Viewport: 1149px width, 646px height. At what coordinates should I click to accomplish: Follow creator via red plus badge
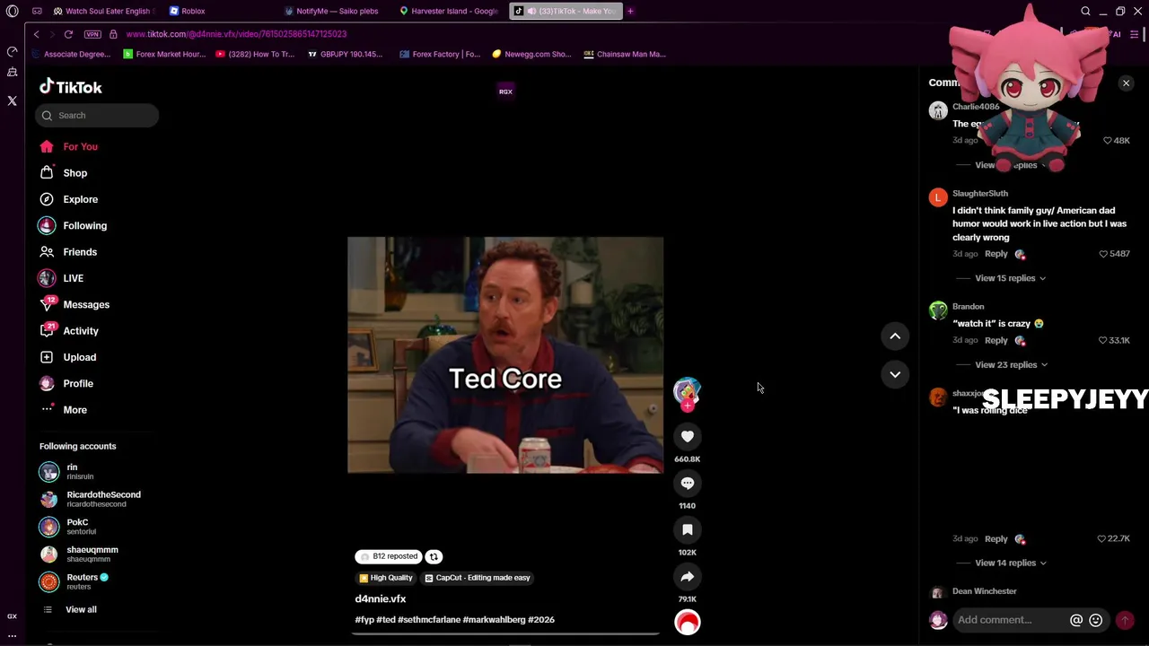tap(688, 406)
